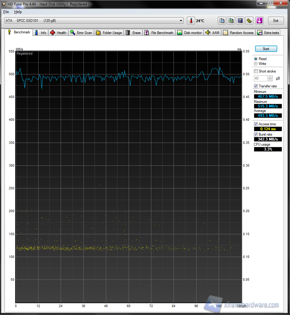Select the Write radio button
The width and height of the screenshot is (290, 315).
tap(256, 64)
